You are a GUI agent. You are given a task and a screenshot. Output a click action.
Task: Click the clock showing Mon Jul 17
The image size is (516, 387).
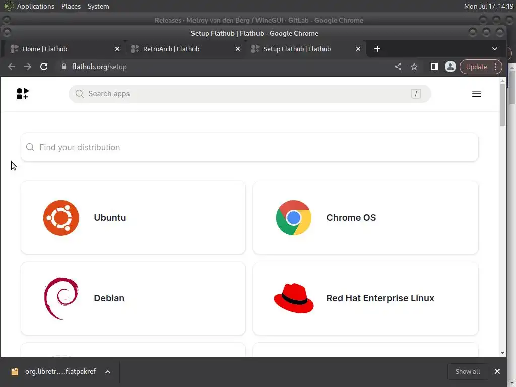489,6
